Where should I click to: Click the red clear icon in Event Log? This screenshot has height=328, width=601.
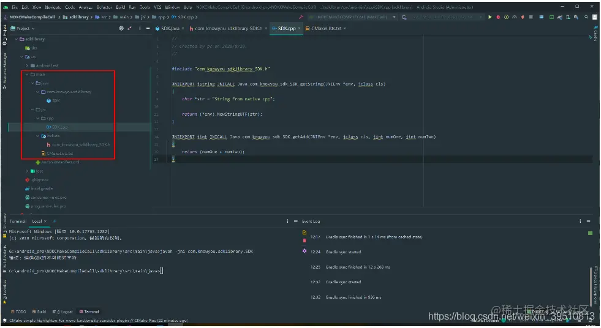point(304,240)
